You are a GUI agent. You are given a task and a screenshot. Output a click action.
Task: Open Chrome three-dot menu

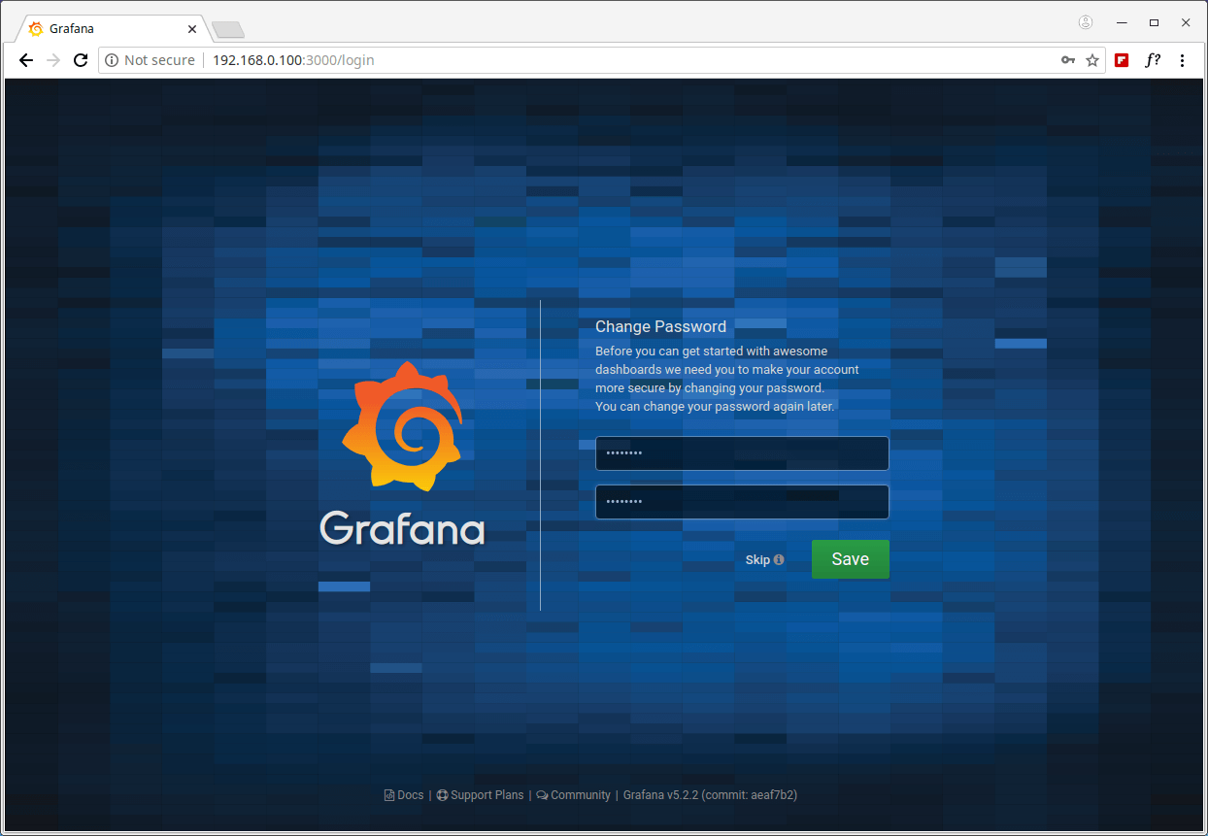[x=1182, y=60]
